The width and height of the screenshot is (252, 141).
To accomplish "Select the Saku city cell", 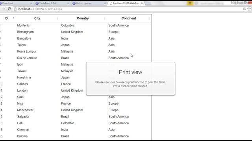I will click(20, 97).
